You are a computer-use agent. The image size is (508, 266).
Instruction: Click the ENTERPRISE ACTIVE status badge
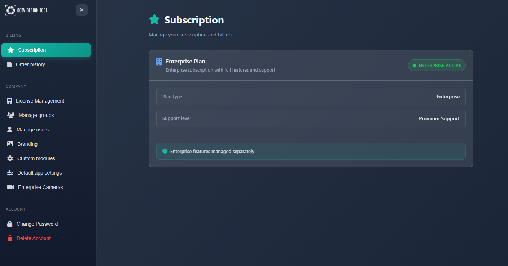[x=437, y=65]
